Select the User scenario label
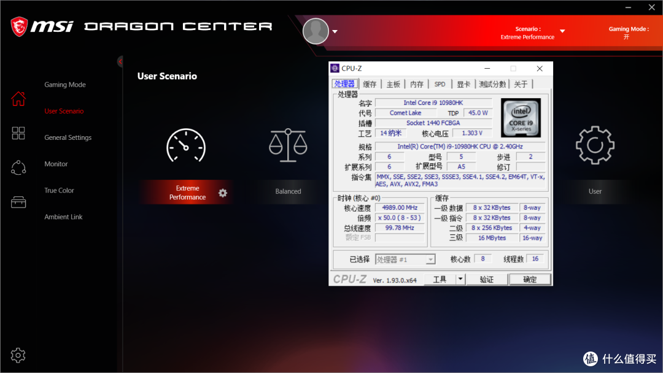Viewport: 663px width, 373px height. coord(595,191)
